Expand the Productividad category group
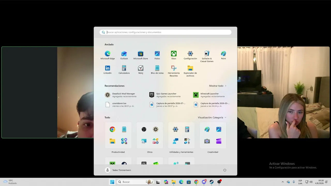The width and height of the screenshot is (331, 186). 118,135
